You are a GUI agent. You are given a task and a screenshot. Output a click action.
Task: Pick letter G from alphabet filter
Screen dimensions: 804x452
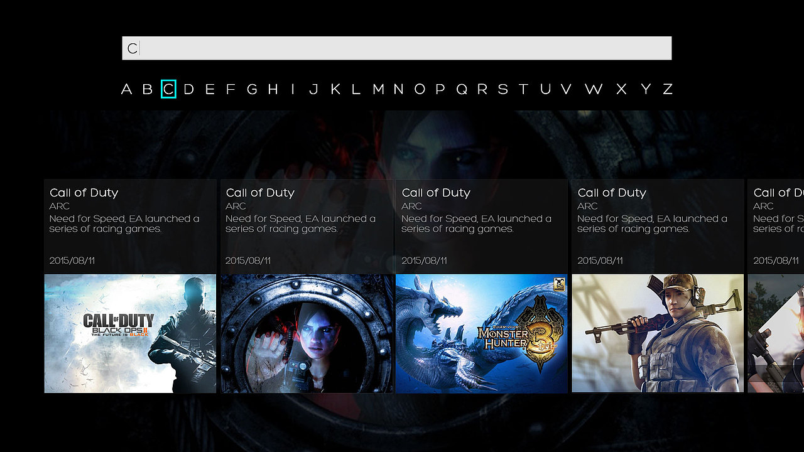point(252,89)
